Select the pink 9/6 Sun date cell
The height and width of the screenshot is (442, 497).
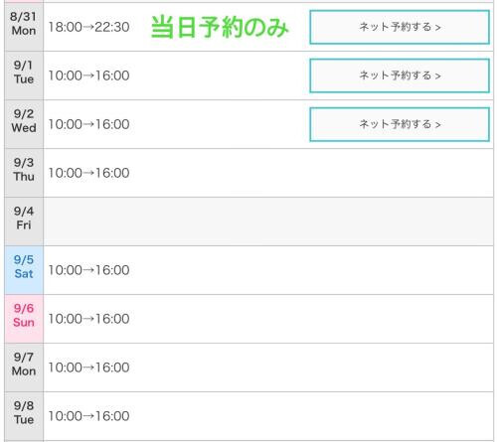coord(24,319)
